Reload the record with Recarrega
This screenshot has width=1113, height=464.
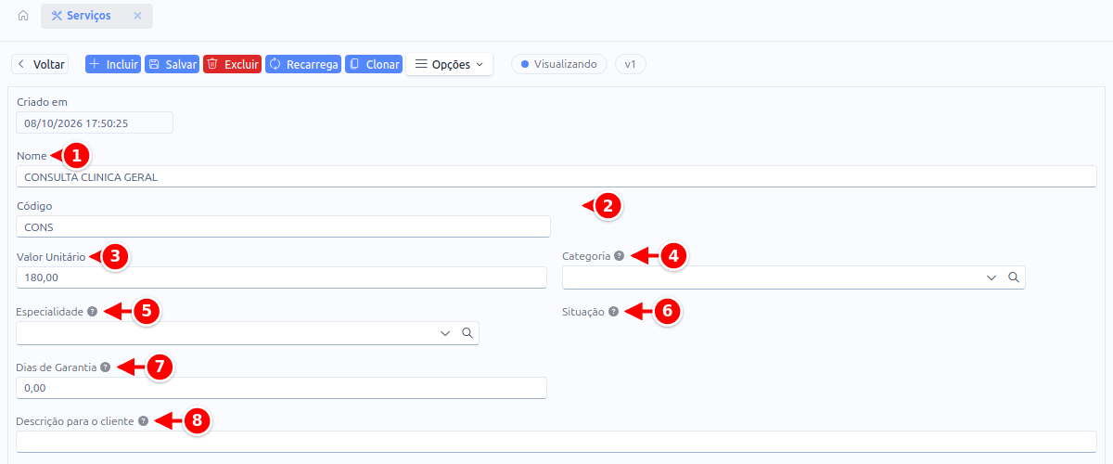click(x=303, y=65)
